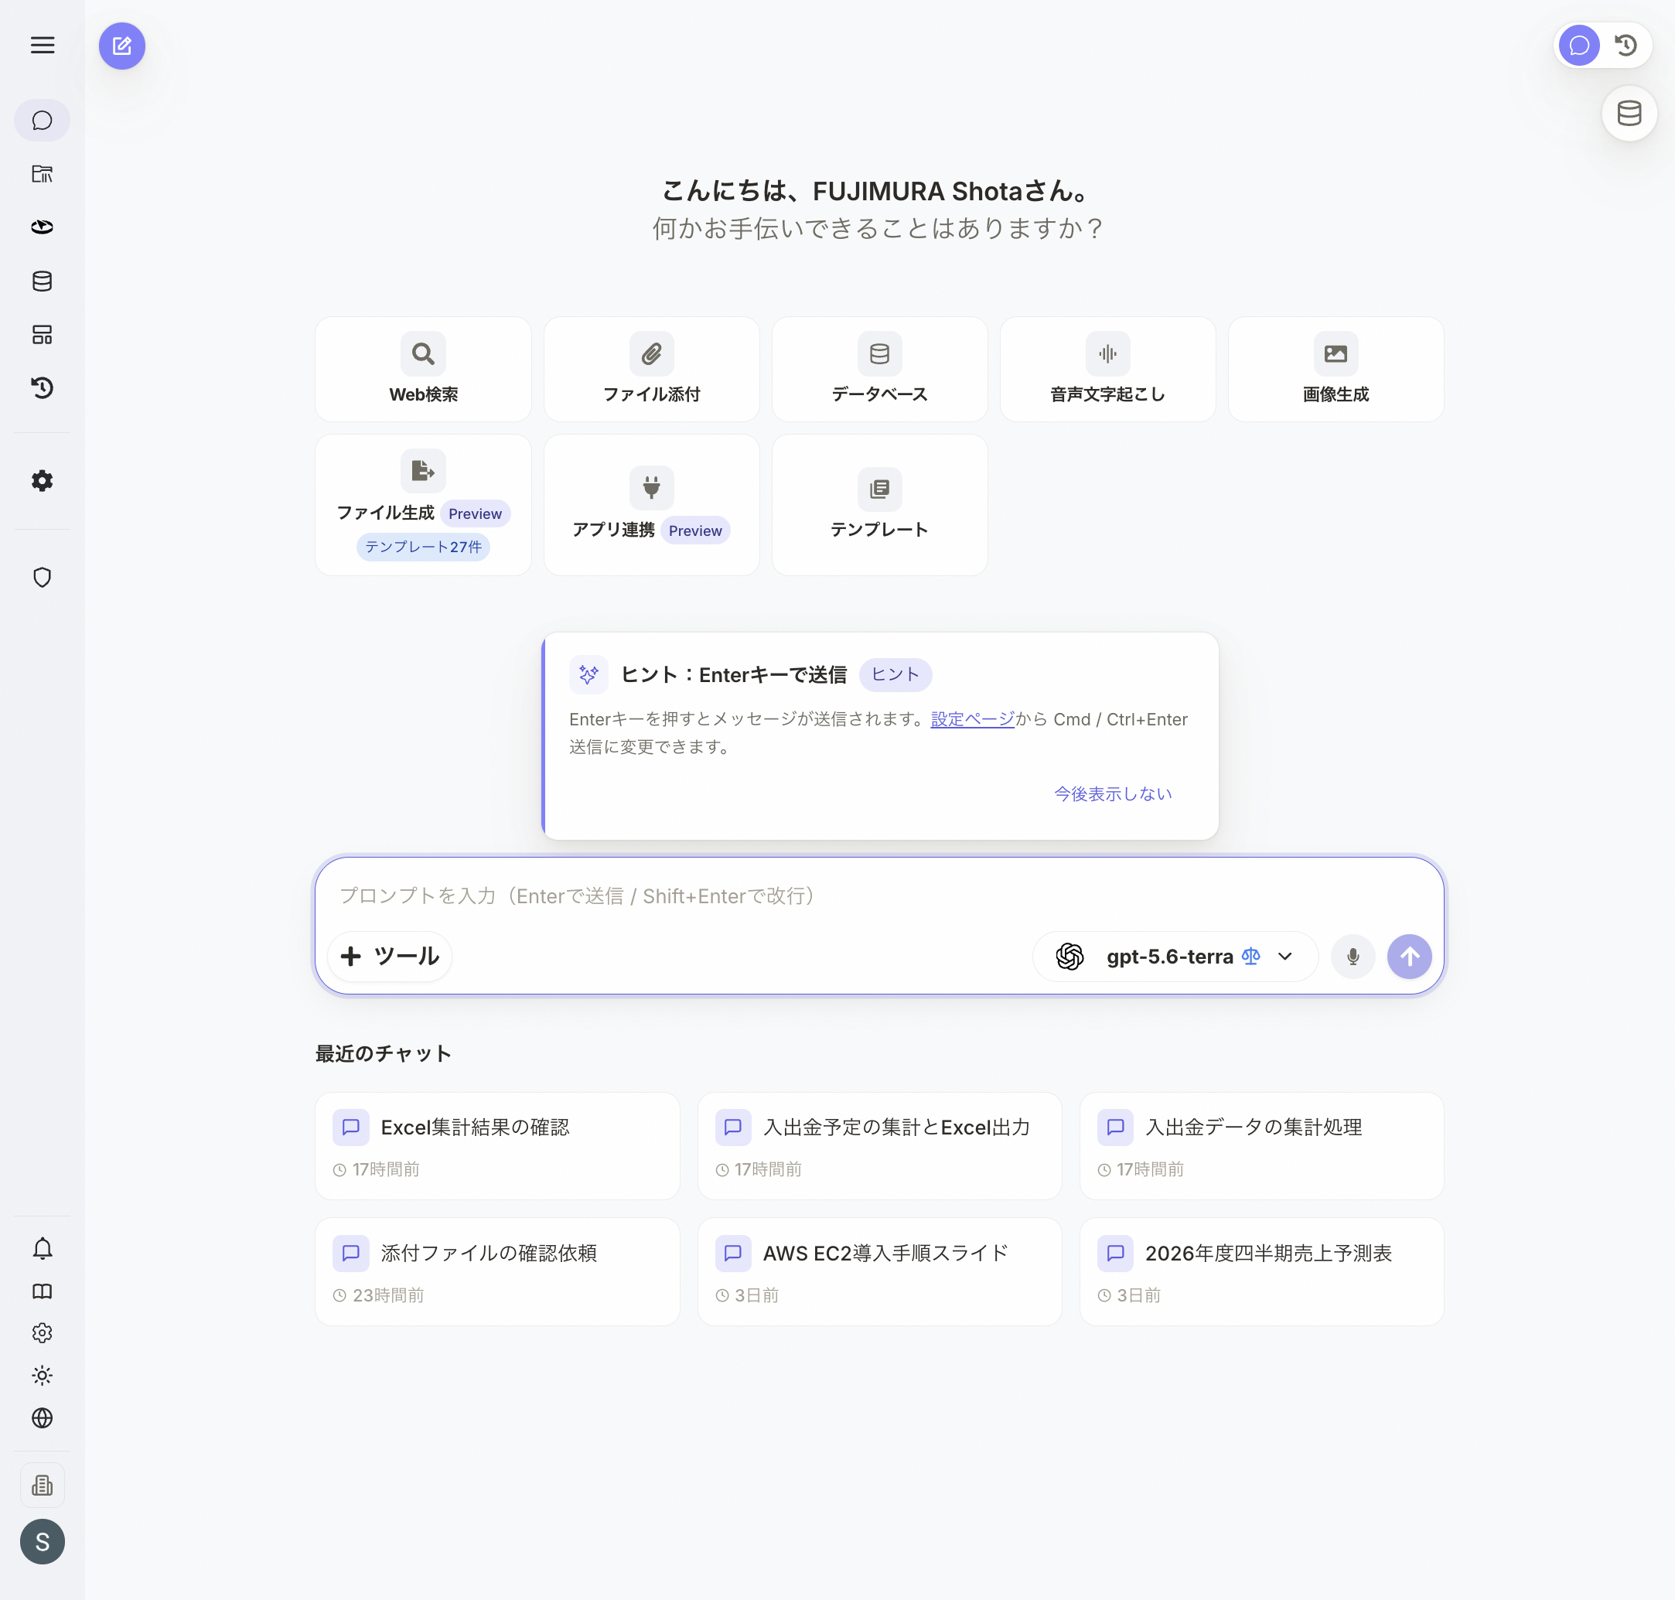Screen dimensions: 1675x1600
Task: Open the outlined gear settings icon near the bottom
Action: [42, 1333]
